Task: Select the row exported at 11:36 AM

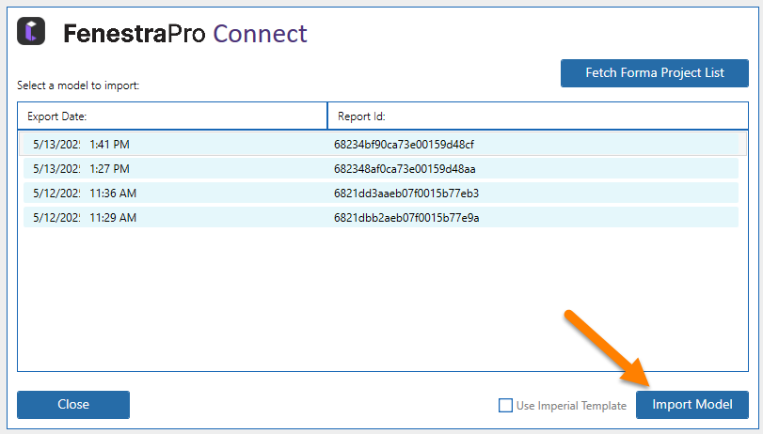Action: click(381, 193)
